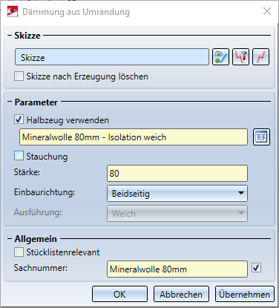The width and height of the screenshot is (279, 308).
Task: Toggle the checkbox next to Sachnummer field
Action: pos(256,268)
